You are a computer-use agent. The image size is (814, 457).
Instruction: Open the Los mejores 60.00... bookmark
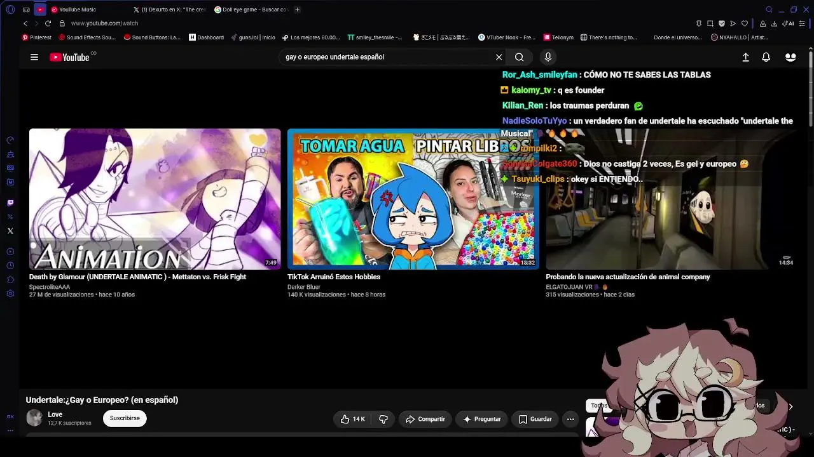point(311,37)
